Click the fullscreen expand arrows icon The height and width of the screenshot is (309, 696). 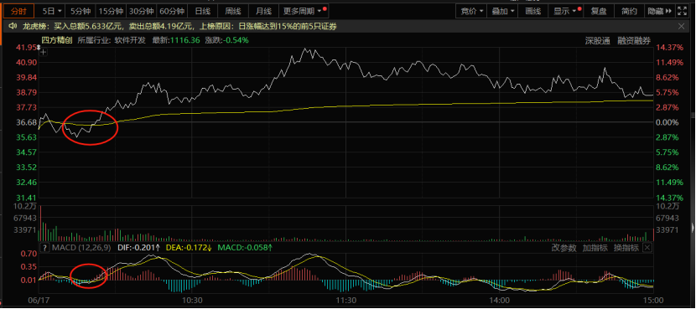tap(682, 11)
